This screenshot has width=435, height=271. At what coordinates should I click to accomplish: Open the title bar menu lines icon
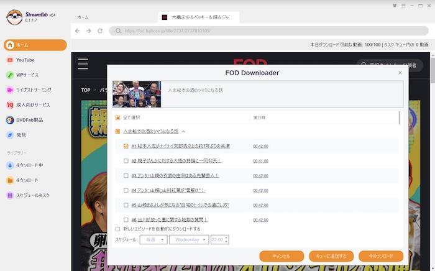click(x=403, y=6)
